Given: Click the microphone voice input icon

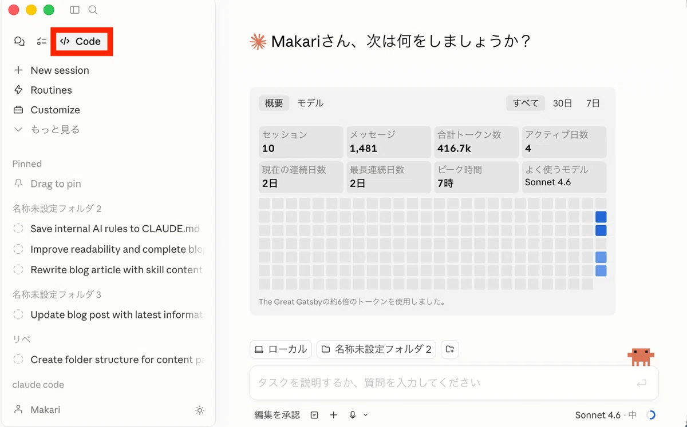Looking at the screenshot, I should tap(353, 415).
